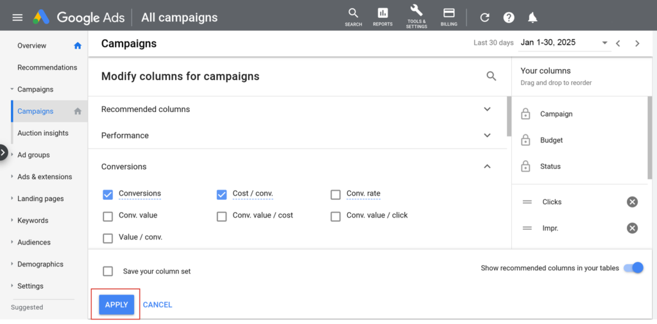This screenshot has height=324, width=657.
Task: Remove the Clicks column
Action: tap(632, 202)
